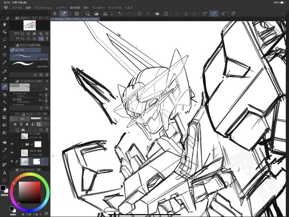Rotate canvas right in navigator
This screenshot has height=217, width=289.
(x=28, y=39)
